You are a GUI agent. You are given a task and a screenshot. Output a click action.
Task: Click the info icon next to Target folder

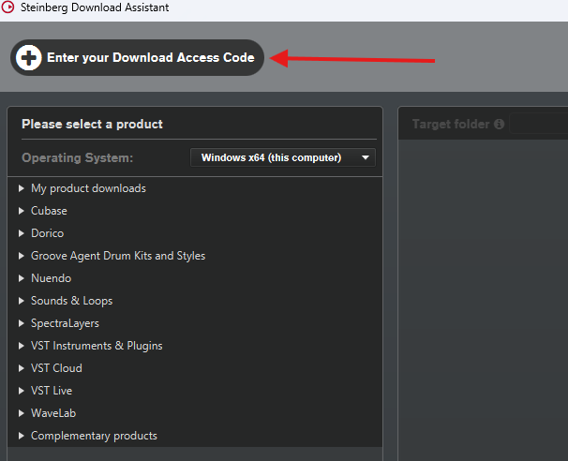[x=499, y=124]
